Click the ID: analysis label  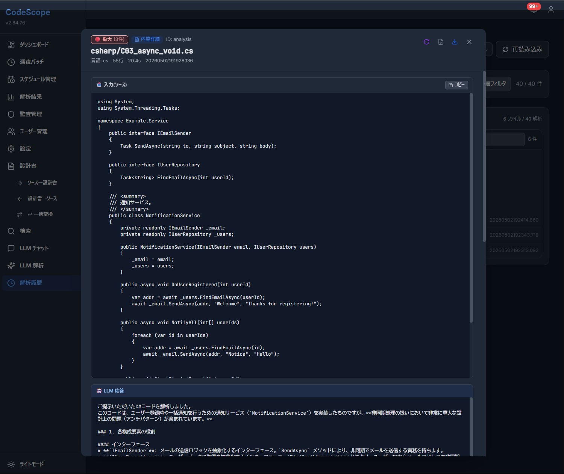(x=179, y=39)
